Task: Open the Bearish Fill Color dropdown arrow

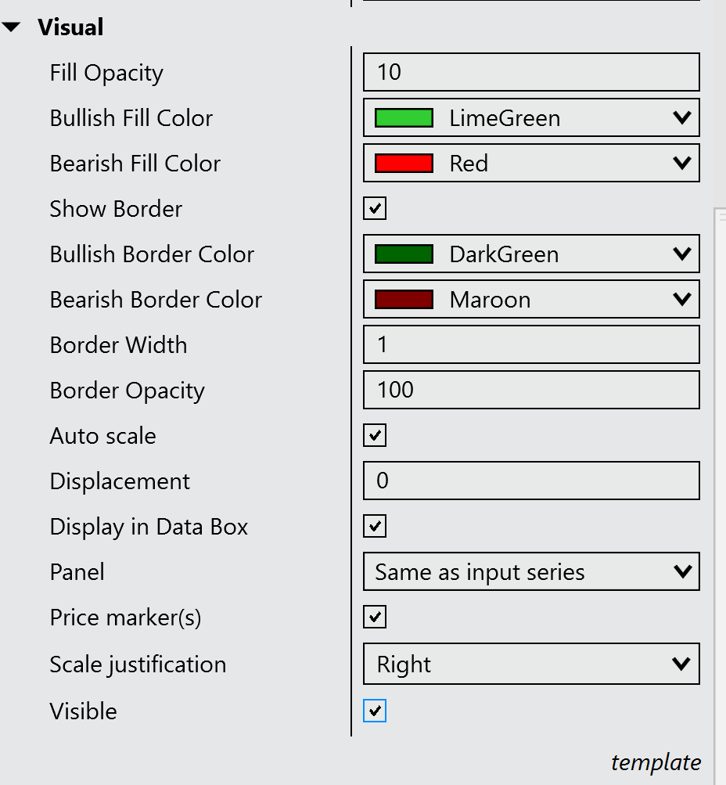Action: 681,164
